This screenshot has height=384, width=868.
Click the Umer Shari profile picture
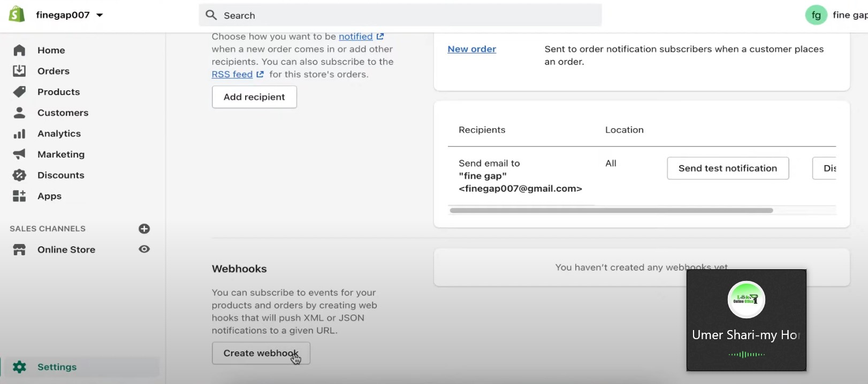(747, 300)
